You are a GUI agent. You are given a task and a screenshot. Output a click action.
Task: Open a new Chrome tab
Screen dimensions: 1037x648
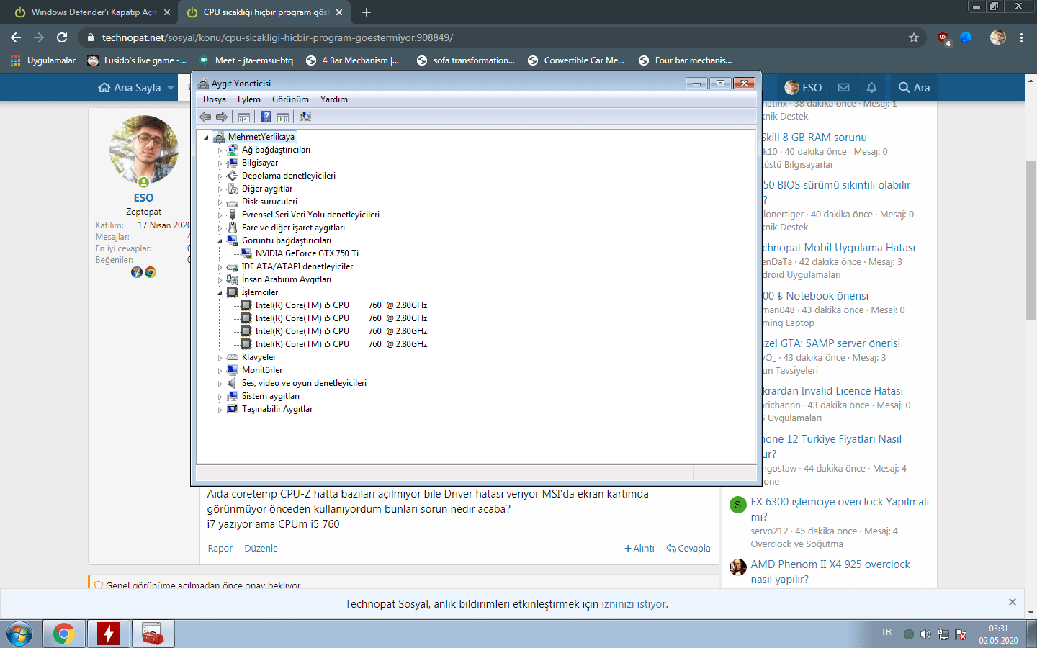point(367,12)
